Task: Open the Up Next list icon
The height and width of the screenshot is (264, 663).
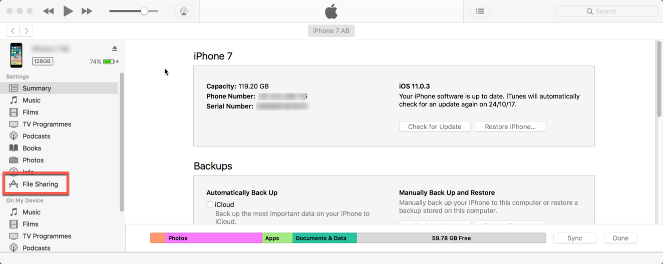Action: pyautogui.click(x=480, y=11)
